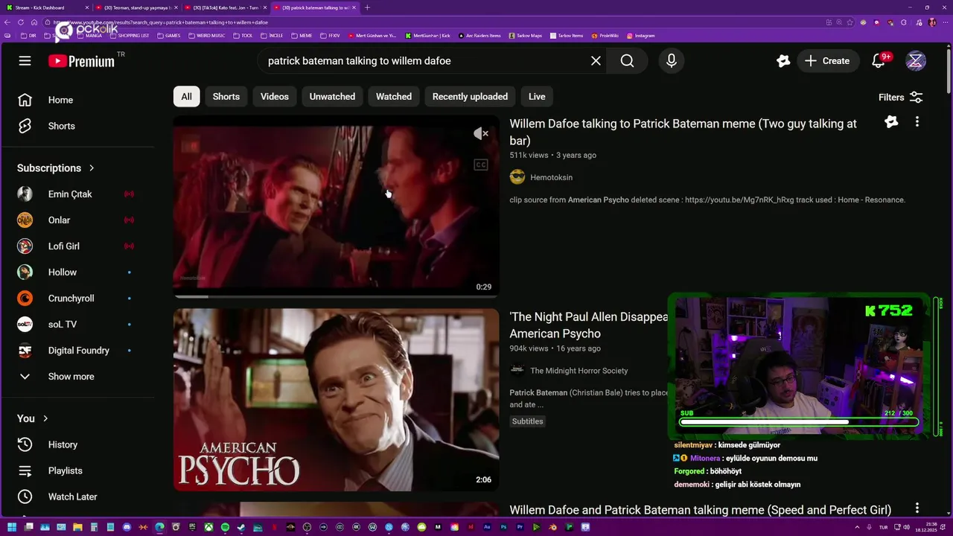953x536 pixels.
Task: Select the Watched filter chip
Action: click(x=394, y=97)
